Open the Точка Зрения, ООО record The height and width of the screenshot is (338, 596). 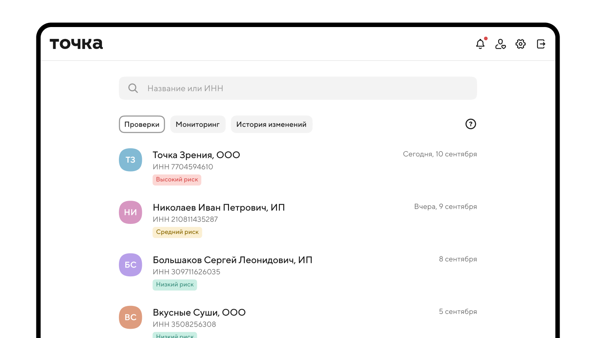(x=196, y=155)
